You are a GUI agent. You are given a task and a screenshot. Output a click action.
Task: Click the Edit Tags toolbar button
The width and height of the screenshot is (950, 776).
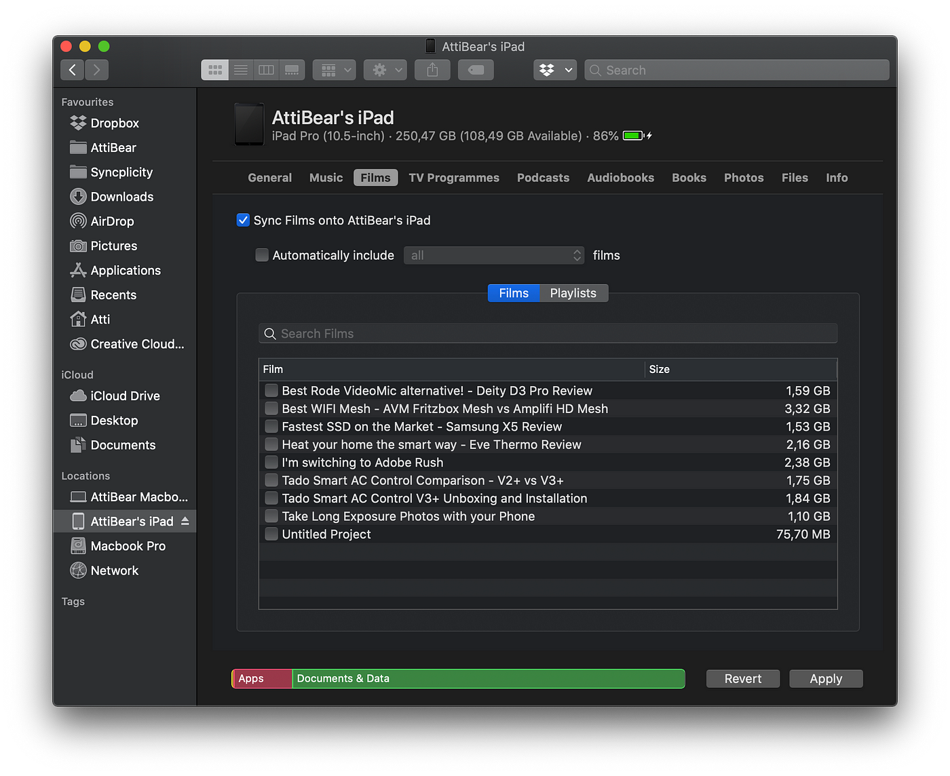pos(476,70)
